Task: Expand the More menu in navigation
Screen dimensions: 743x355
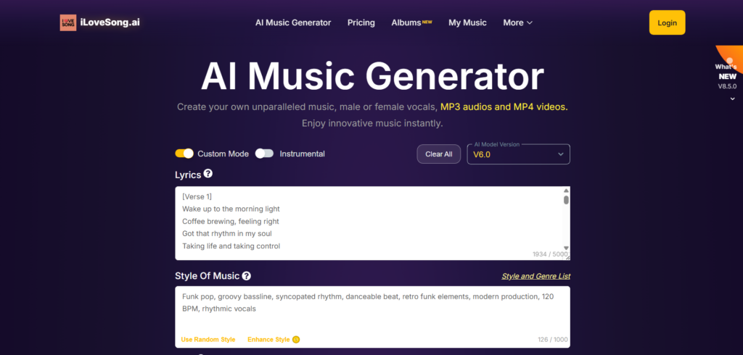Action: tap(518, 22)
